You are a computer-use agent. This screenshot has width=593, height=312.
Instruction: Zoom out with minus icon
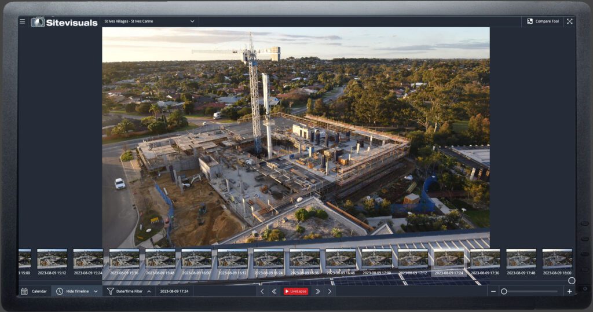coord(493,291)
